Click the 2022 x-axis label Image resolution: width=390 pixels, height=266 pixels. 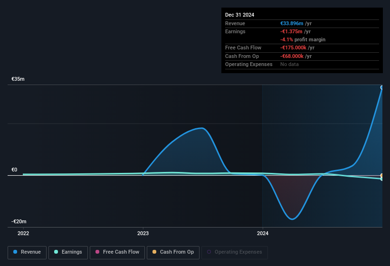point(23,233)
